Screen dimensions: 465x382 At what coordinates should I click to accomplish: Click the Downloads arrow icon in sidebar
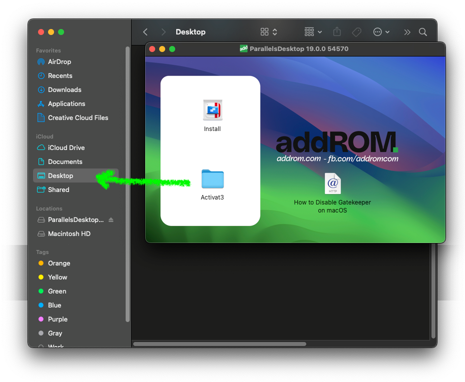[x=41, y=89]
